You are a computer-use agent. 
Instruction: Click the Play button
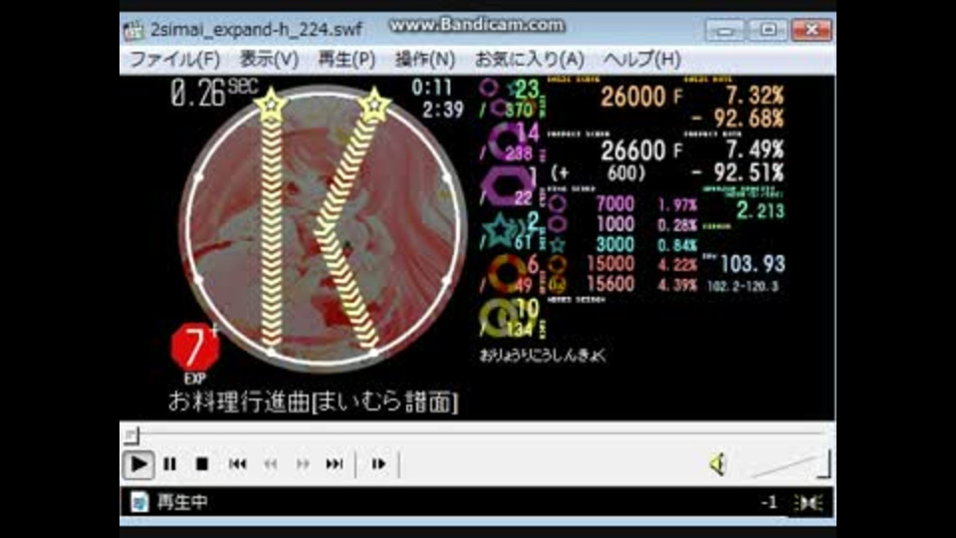click(138, 465)
